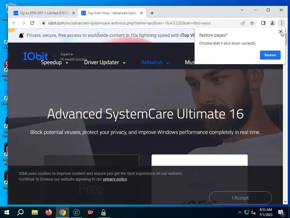This screenshot has width=290, height=218.
Task: Open the tab search chevron
Action: tap(242, 10)
